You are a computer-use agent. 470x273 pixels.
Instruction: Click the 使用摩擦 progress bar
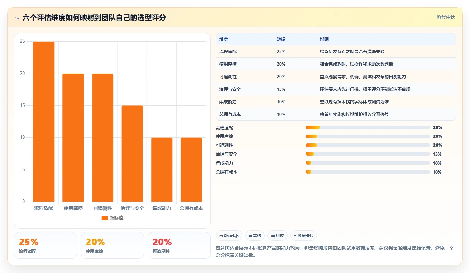pos(368,136)
